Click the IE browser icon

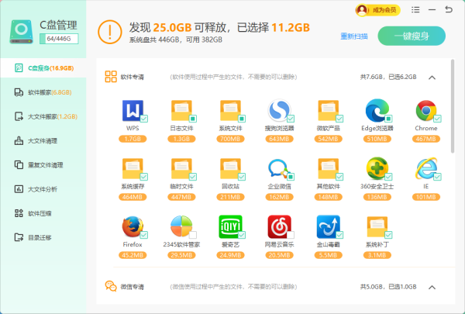(x=425, y=168)
